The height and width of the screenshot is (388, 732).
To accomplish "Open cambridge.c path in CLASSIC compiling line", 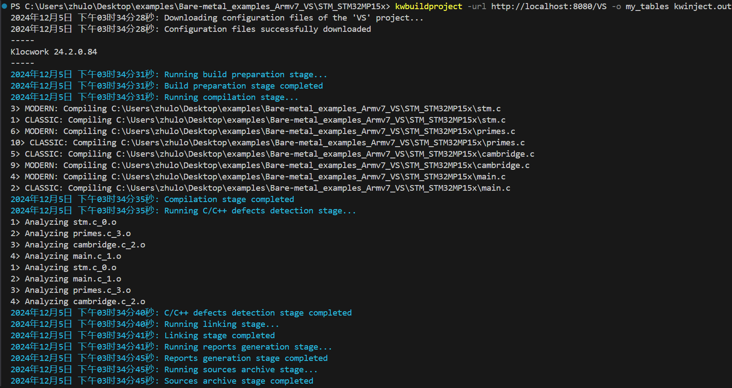I will tap(325, 154).
